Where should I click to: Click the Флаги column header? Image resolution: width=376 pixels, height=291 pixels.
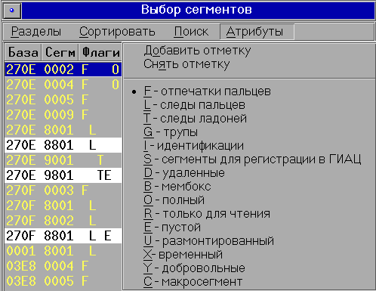[x=100, y=52]
